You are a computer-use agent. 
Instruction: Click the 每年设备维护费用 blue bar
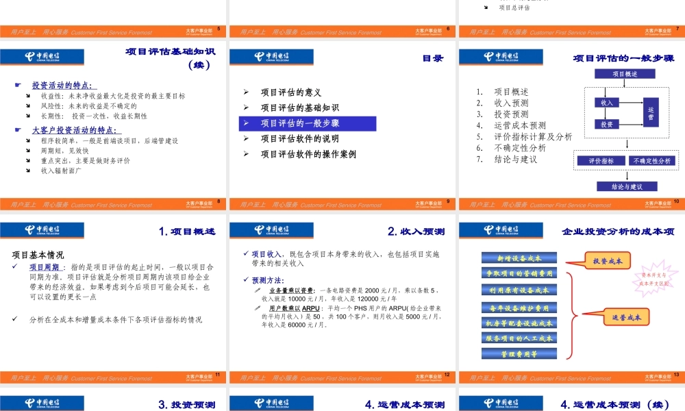point(519,308)
